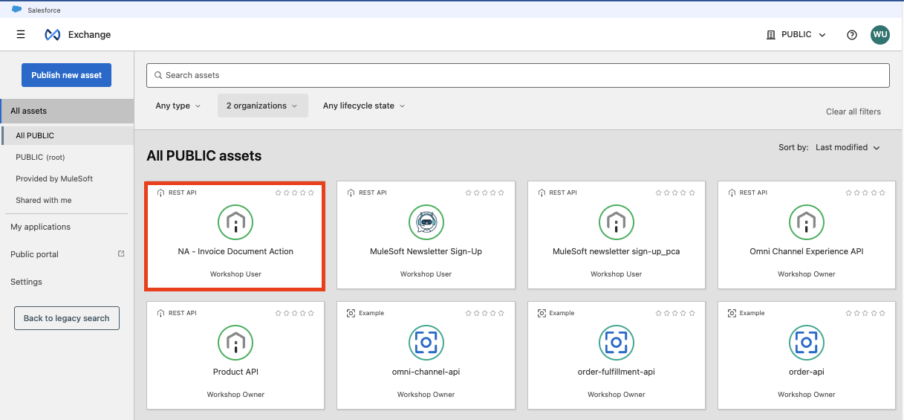Click star rating on Omni Channel Experience API card
This screenshot has width=904, height=420.
point(865,193)
